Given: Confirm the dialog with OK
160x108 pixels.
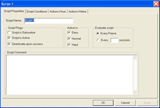Looking at the screenshot, I should pos(103,103).
